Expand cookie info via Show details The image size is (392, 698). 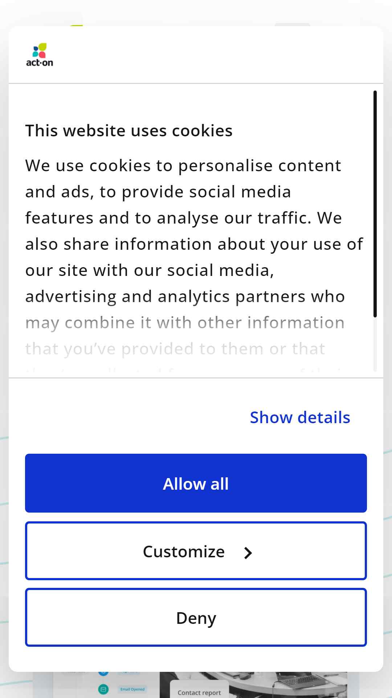point(300,417)
